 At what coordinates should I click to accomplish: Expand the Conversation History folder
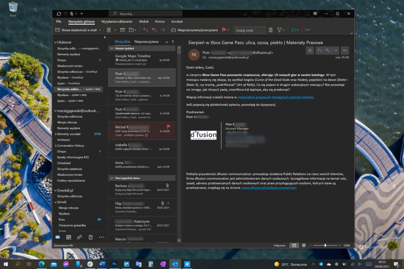click(x=56, y=146)
